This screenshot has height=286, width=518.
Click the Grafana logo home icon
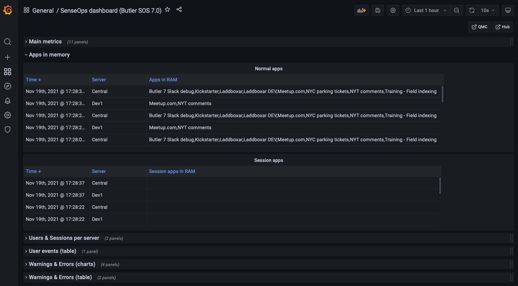click(x=8, y=10)
